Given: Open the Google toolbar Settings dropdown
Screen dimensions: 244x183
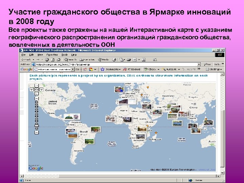Looking at the screenshot, I should (x=214, y=69).
